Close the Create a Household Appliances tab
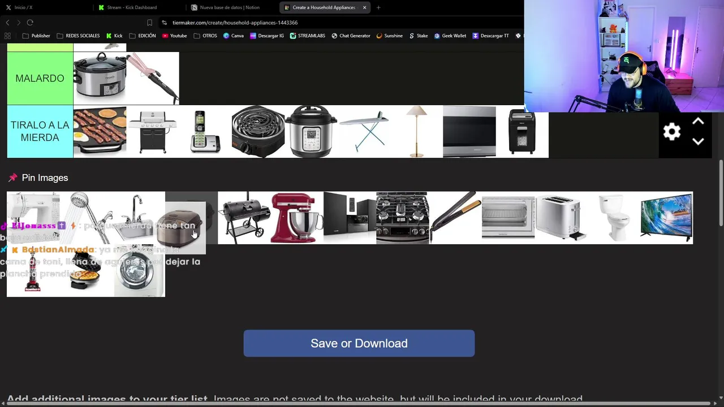The width and height of the screenshot is (724, 407). coord(364,7)
